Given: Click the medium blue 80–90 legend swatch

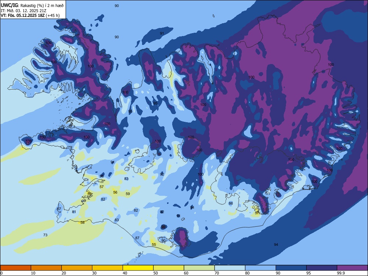Looking at the screenshot, I should [261, 268].
